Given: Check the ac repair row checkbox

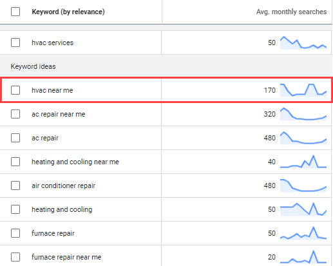Looking at the screenshot, I should pos(15,138).
